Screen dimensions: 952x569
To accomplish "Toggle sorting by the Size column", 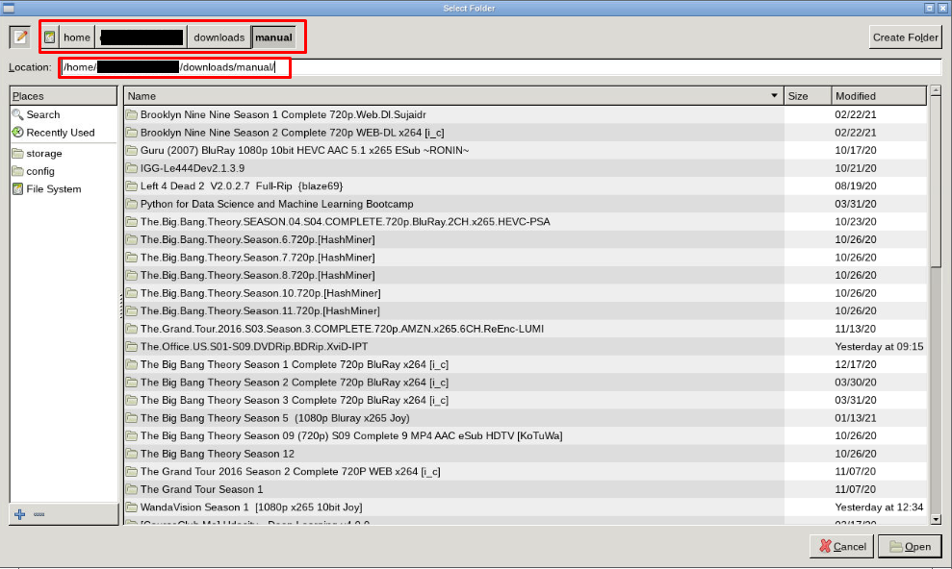I will (807, 95).
